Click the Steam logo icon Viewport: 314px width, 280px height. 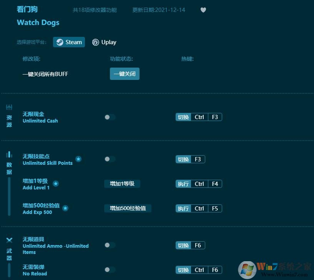[60, 42]
